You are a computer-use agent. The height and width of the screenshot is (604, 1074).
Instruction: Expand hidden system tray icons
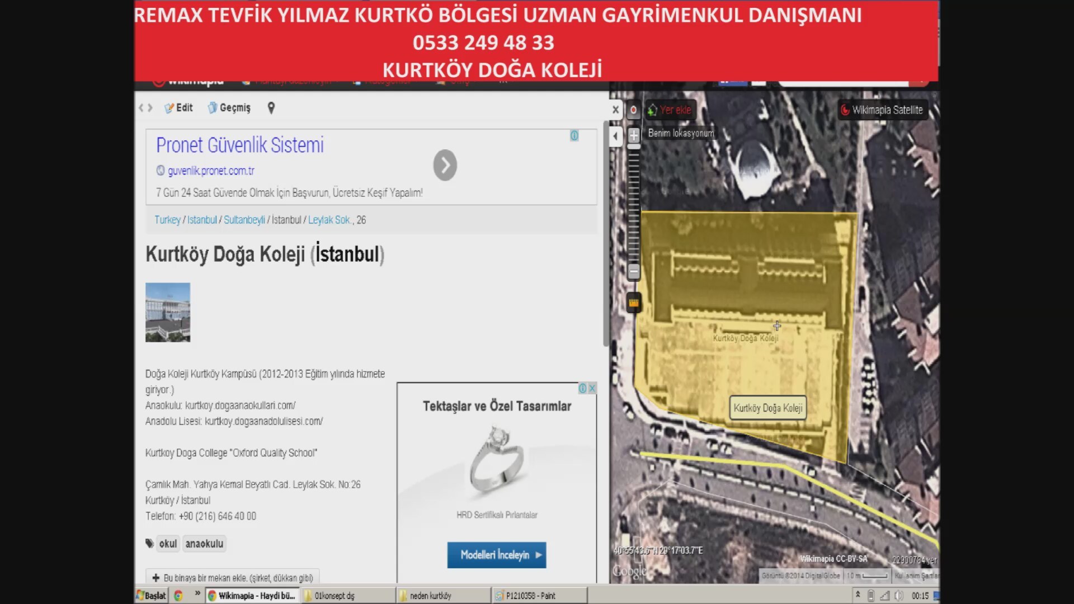[x=858, y=594]
